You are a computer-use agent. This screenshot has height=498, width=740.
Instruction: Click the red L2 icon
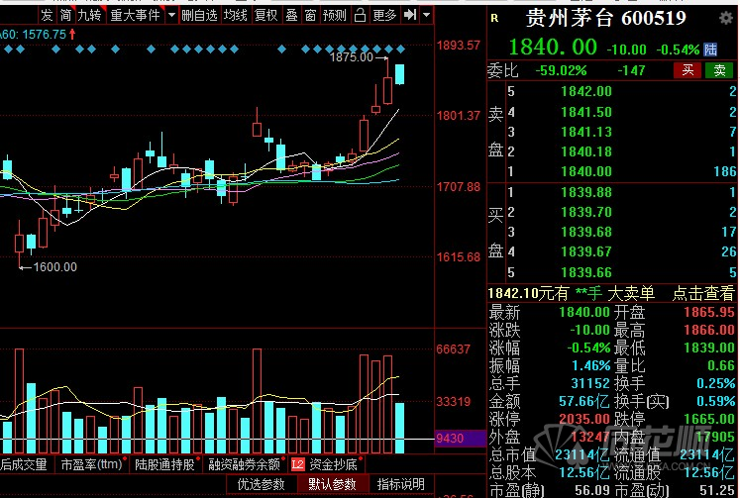298,465
